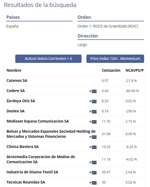
Task: Open the Zardoya Otis SA company link
Action: click(x=21, y=101)
